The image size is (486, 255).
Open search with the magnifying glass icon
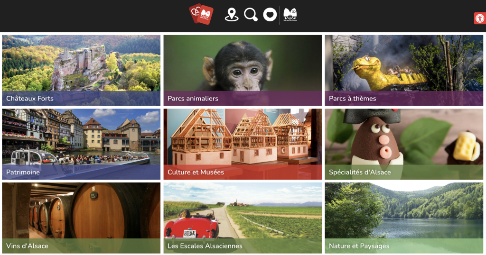pyautogui.click(x=251, y=15)
